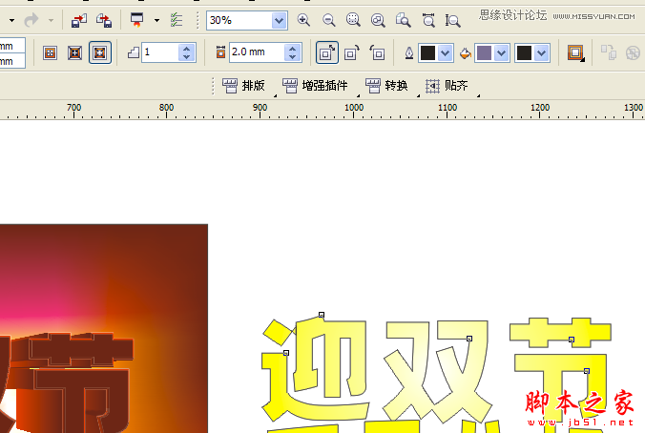Expand the Application launcher dropdown arrow

156,20
